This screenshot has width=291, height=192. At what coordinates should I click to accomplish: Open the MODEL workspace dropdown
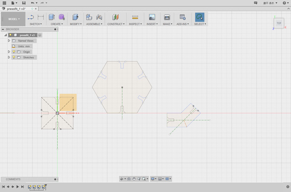coord(13,19)
